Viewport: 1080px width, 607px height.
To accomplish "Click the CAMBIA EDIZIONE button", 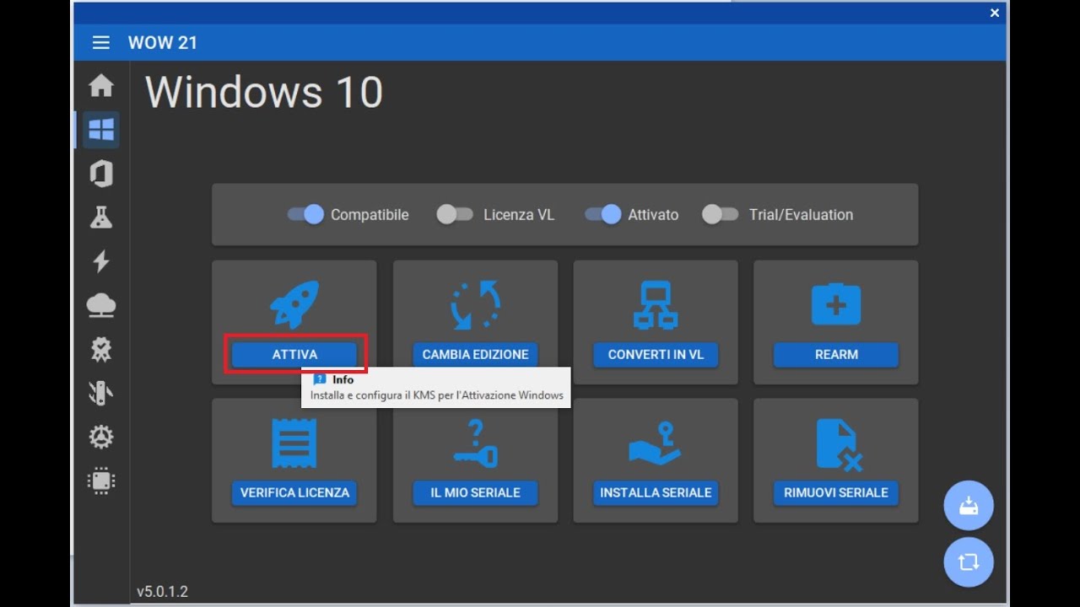I will [x=475, y=354].
